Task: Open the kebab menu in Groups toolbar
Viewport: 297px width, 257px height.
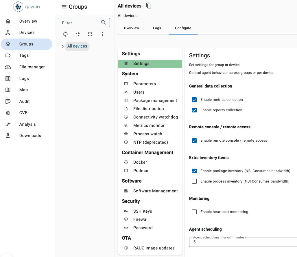Action: 102,34
